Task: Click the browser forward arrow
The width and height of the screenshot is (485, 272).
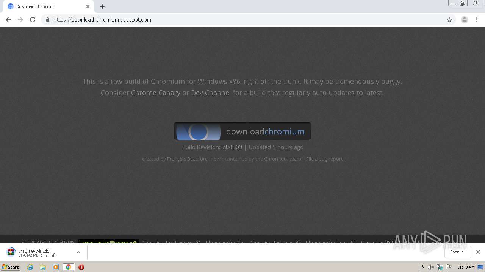Action: point(20,20)
